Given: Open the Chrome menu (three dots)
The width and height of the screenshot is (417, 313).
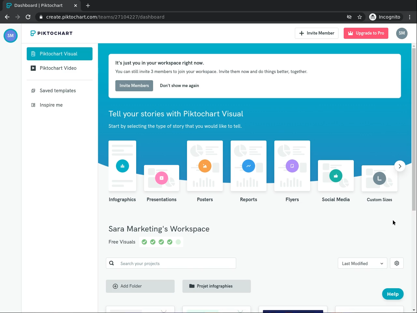Looking at the screenshot, I should (x=410, y=17).
